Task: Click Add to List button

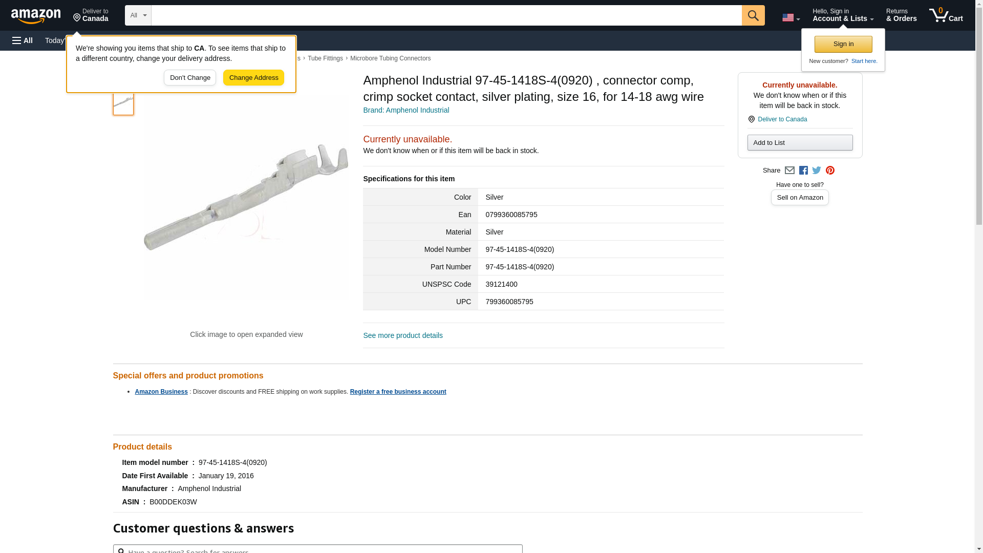Action: 800,143
